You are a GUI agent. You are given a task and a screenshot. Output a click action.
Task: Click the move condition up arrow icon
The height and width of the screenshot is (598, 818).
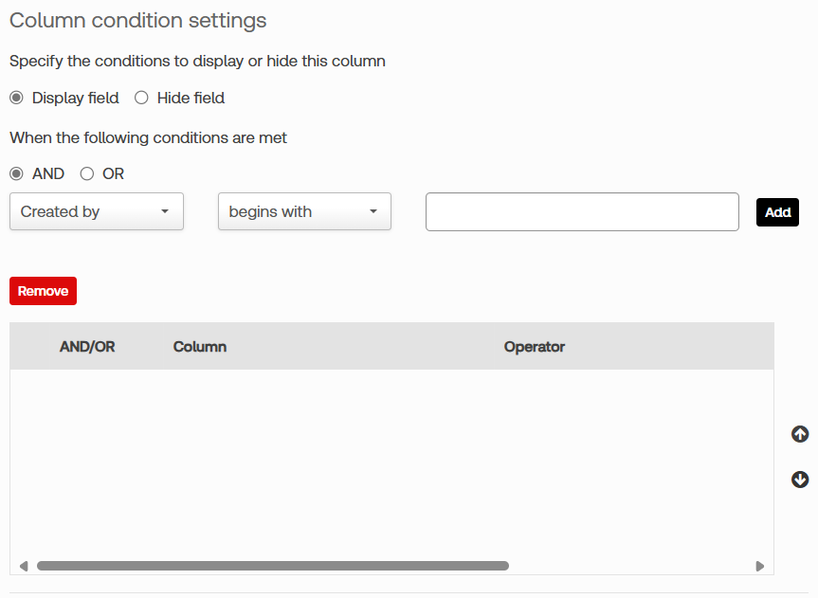[800, 434]
